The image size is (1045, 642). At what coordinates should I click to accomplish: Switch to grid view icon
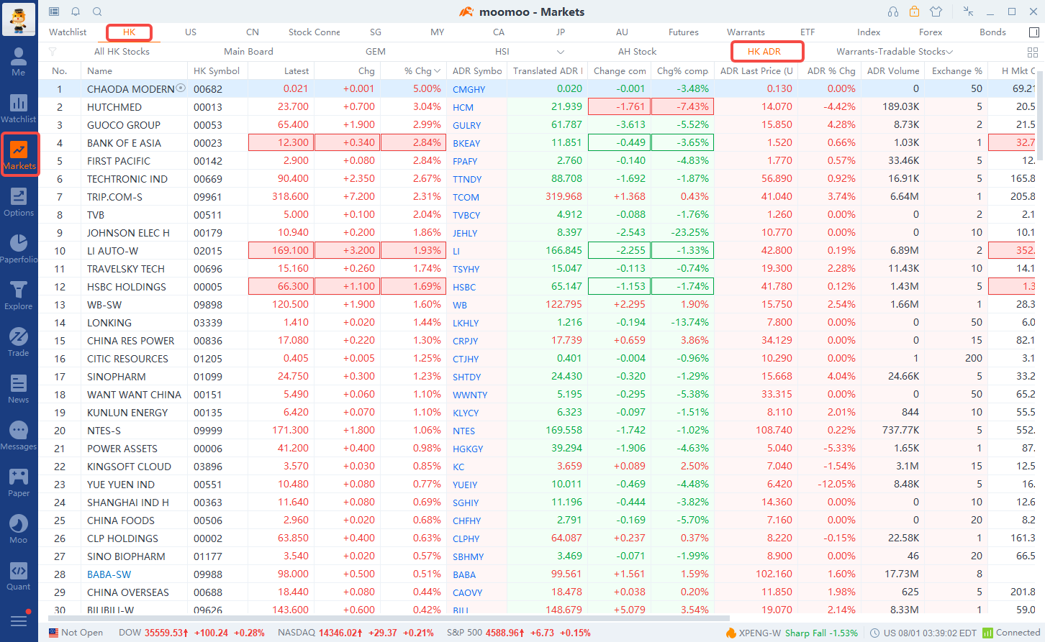click(x=1032, y=52)
